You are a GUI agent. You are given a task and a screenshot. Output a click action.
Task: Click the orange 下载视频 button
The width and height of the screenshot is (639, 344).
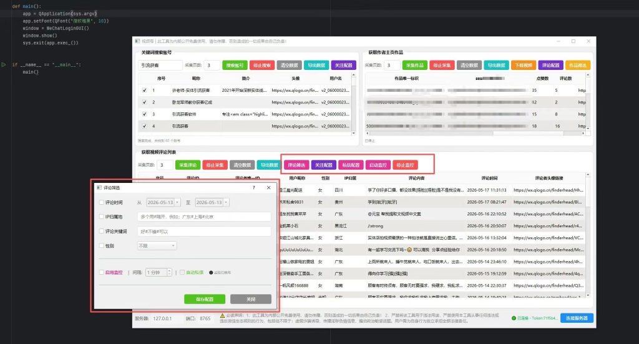click(524, 65)
